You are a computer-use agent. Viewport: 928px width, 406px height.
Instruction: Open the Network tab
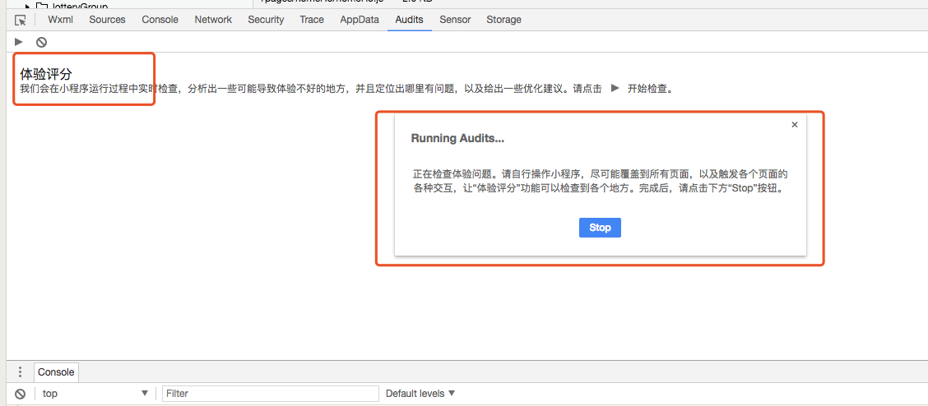213,20
